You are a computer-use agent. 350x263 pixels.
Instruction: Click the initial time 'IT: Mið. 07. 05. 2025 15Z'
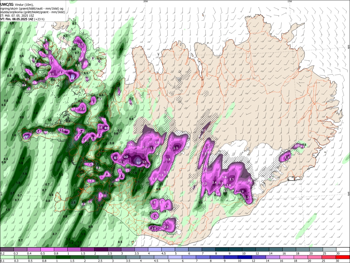[x=17, y=16]
